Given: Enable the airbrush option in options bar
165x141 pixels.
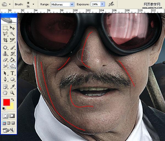Looking at the screenshot, I should 111,4.
